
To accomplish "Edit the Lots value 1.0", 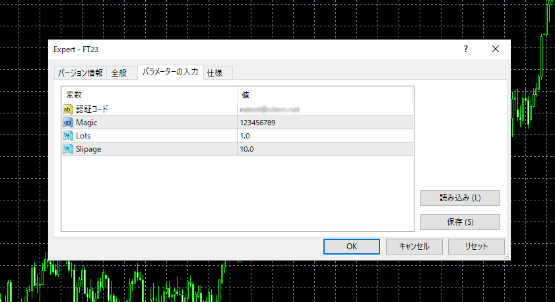I will click(325, 136).
